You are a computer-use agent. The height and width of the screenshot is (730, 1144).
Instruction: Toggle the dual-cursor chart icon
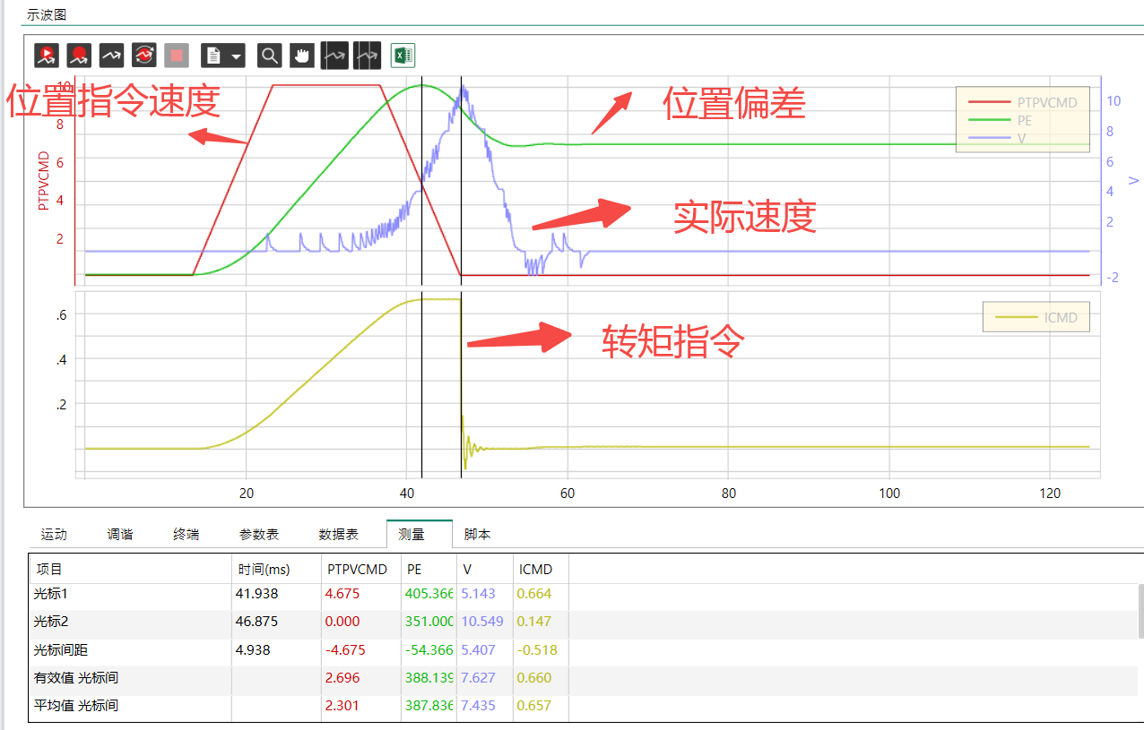(368, 56)
